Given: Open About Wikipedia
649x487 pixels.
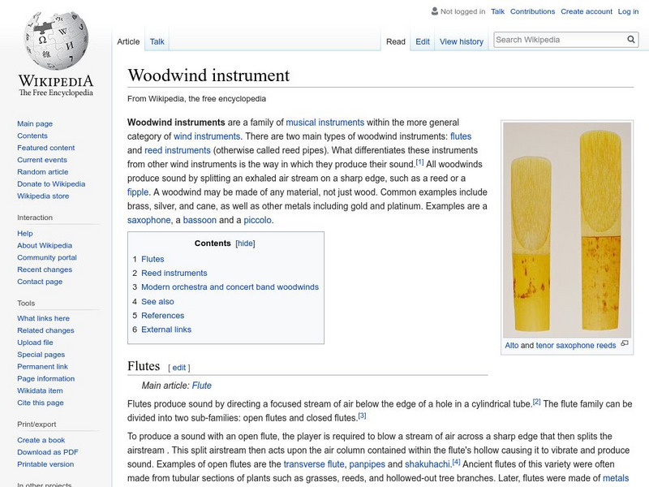Looking at the screenshot, I should click(x=45, y=246).
